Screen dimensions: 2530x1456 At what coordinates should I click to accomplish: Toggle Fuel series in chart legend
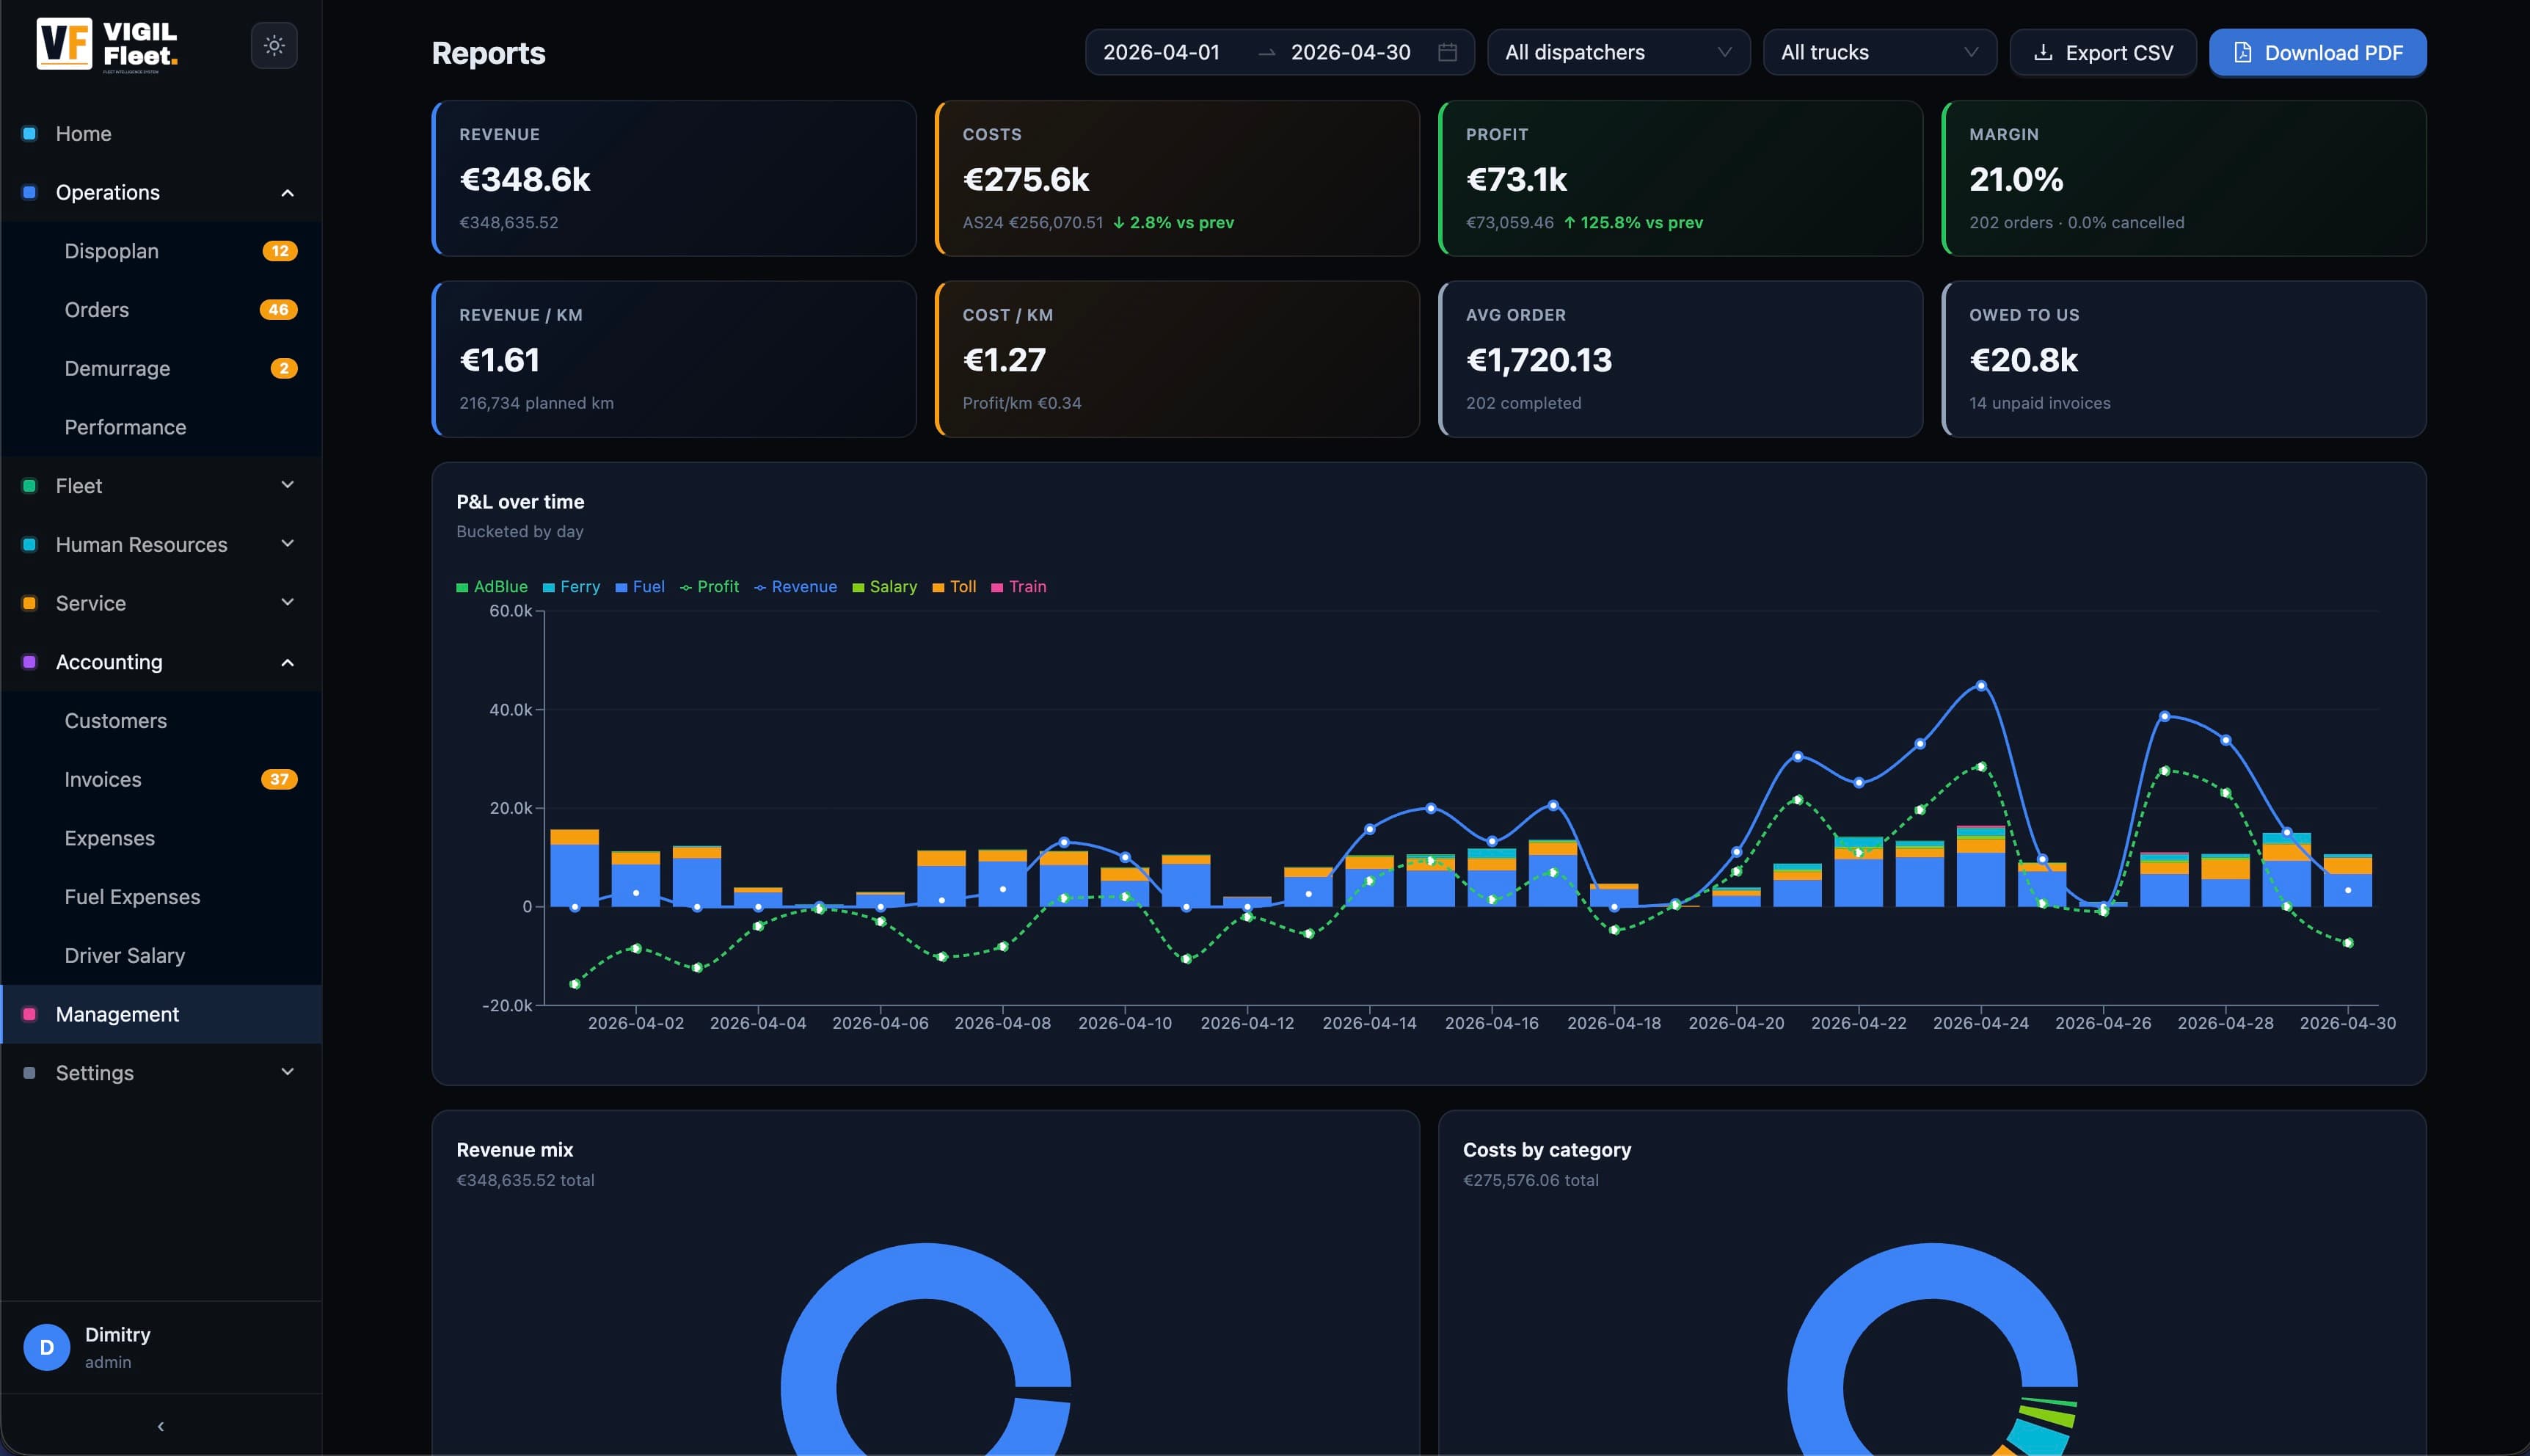[640, 587]
